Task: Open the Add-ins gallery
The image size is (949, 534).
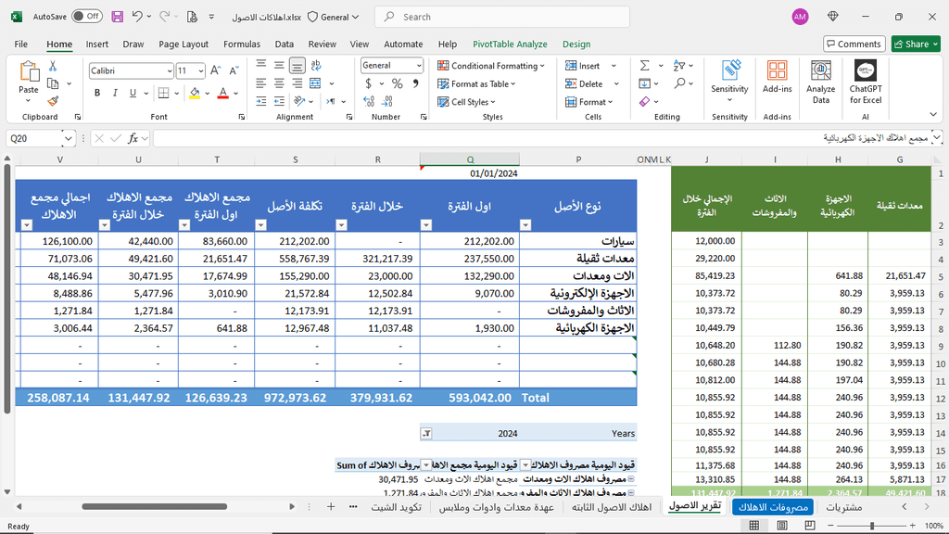Action: tap(777, 83)
